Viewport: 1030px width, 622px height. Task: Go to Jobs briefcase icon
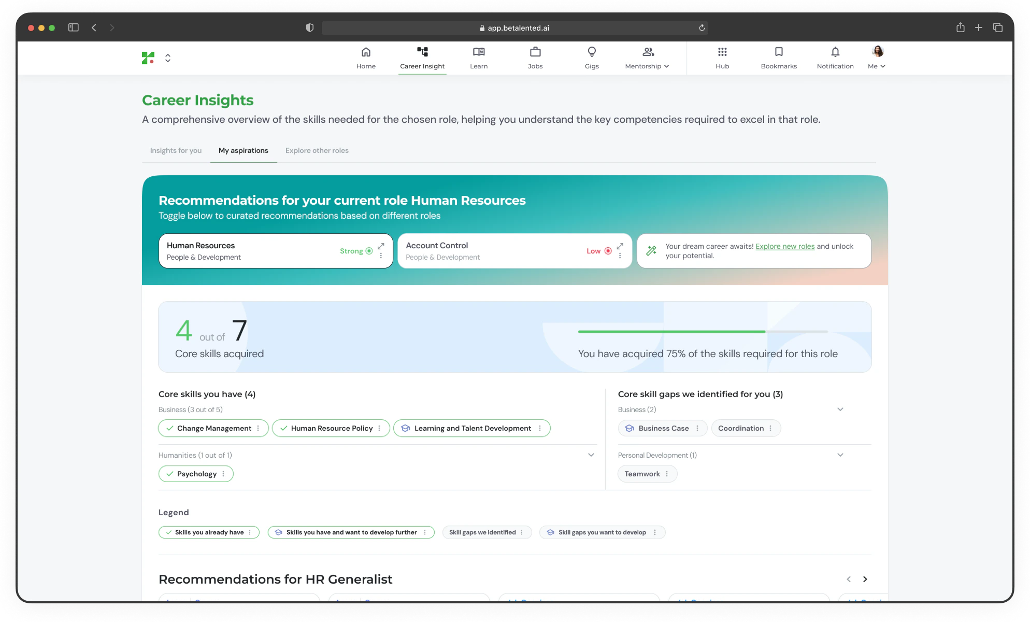coord(535,52)
